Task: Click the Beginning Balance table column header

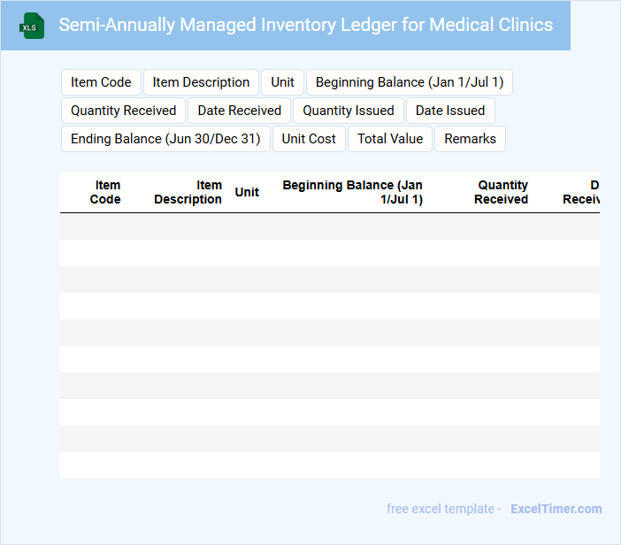Action: [x=353, y=192]
